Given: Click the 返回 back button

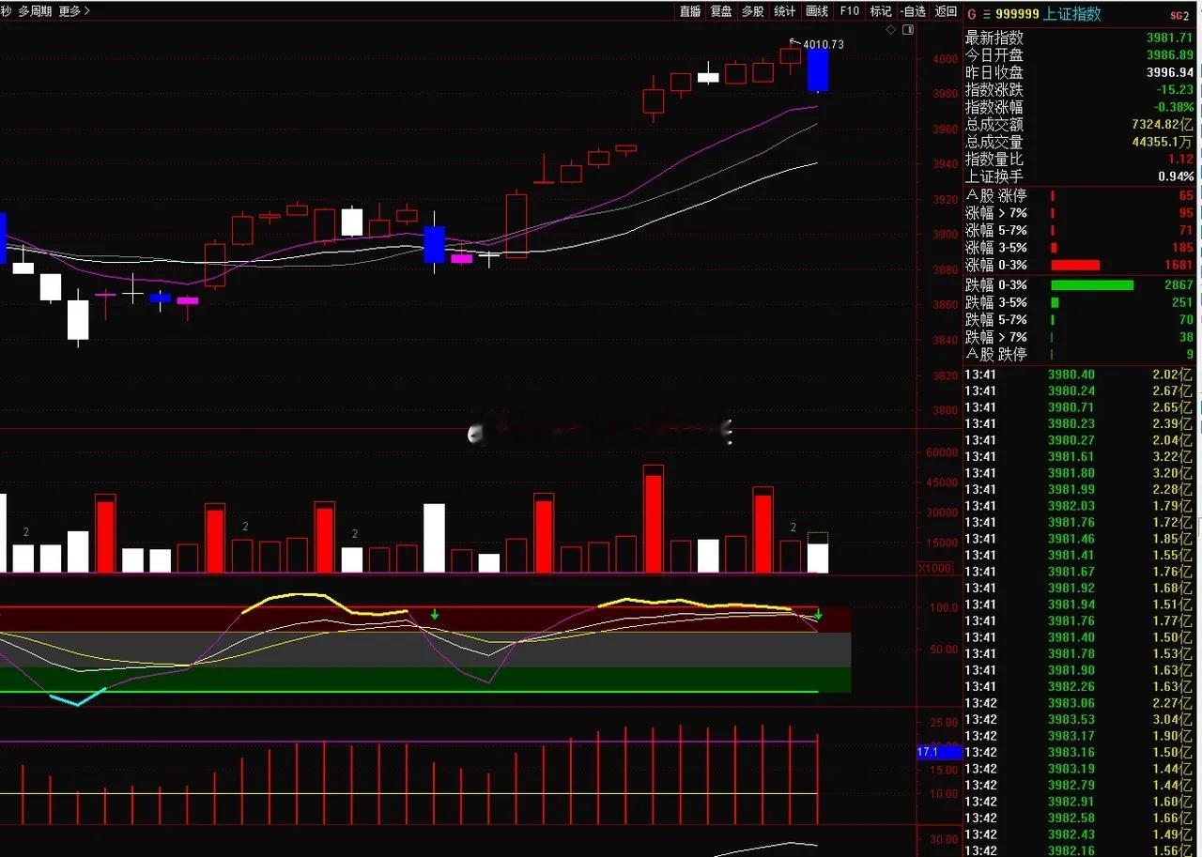Looking at the screenshot, I should (x=946, y=11).
